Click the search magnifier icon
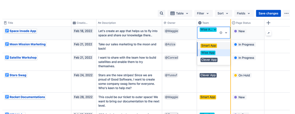The width and height of the screenshot is (295, 114). click(x=162, y=13)
